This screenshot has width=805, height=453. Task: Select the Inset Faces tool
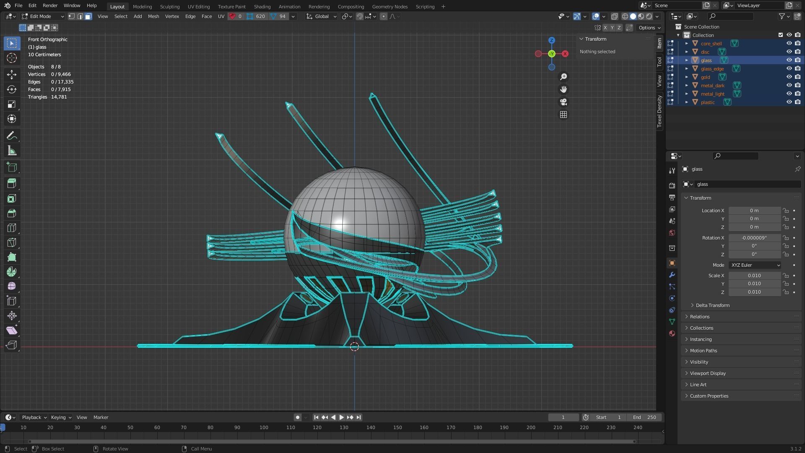[12, 198]
